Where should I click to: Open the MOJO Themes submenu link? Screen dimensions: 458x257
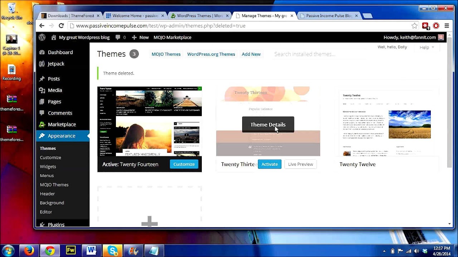coord(54,185)
